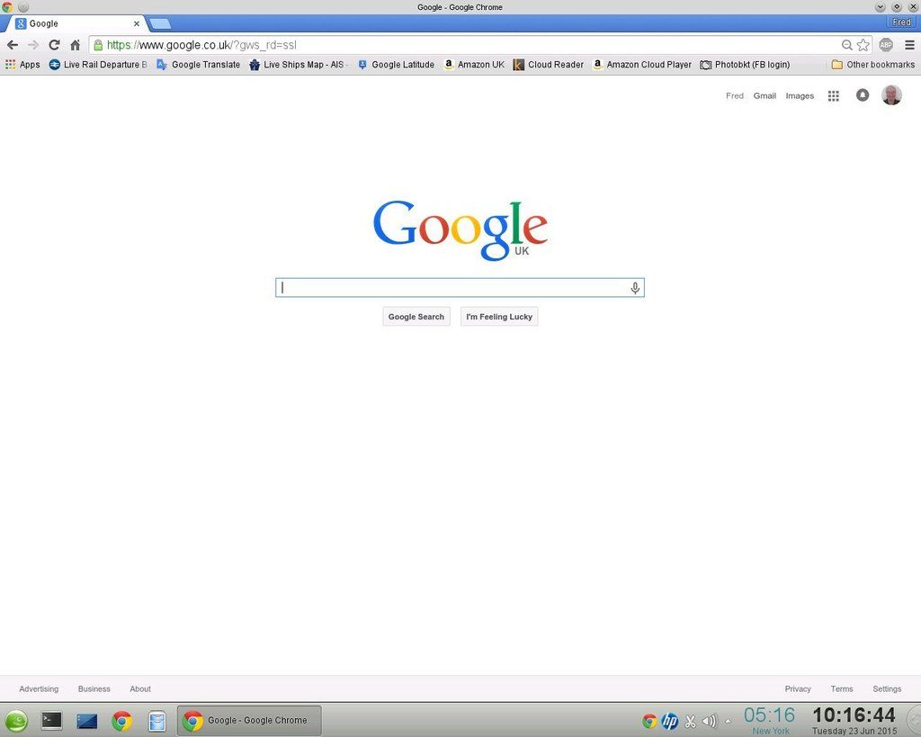This screenshot has width=921, height=737.
Task: Click the Chrome system tray icon
Action: coord(649,721)
